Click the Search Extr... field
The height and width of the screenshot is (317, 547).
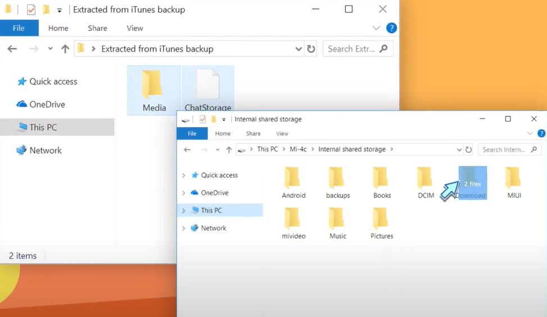coord(358,49)
